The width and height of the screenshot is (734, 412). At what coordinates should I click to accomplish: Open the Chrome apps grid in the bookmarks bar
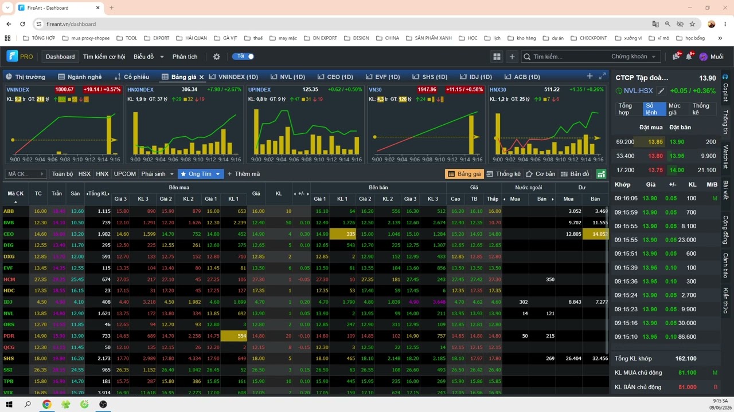(x=7, y=38)
